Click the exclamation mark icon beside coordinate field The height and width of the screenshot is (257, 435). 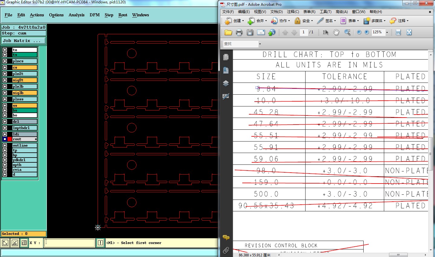(x=100, y=243)
